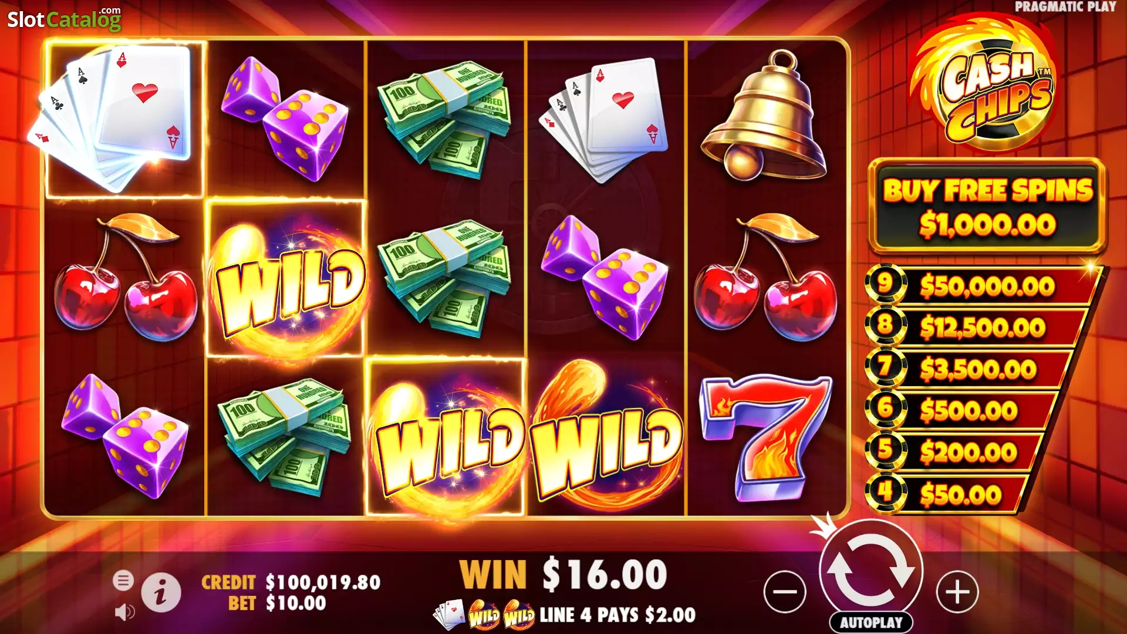
Task: Select the 4 chips $50.00 prize row
Action: tap(948, 494)
